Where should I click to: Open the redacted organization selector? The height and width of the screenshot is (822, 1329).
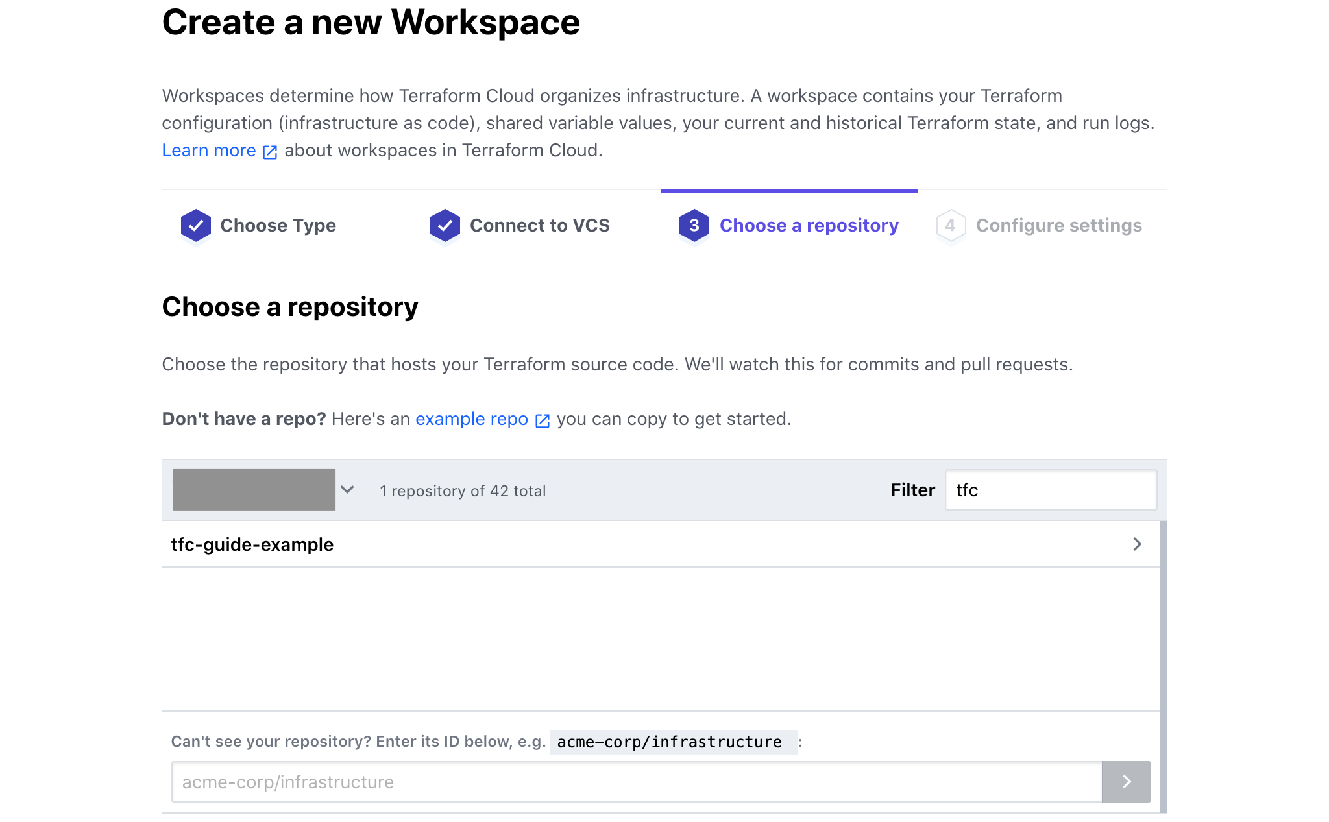coord(254,490)
